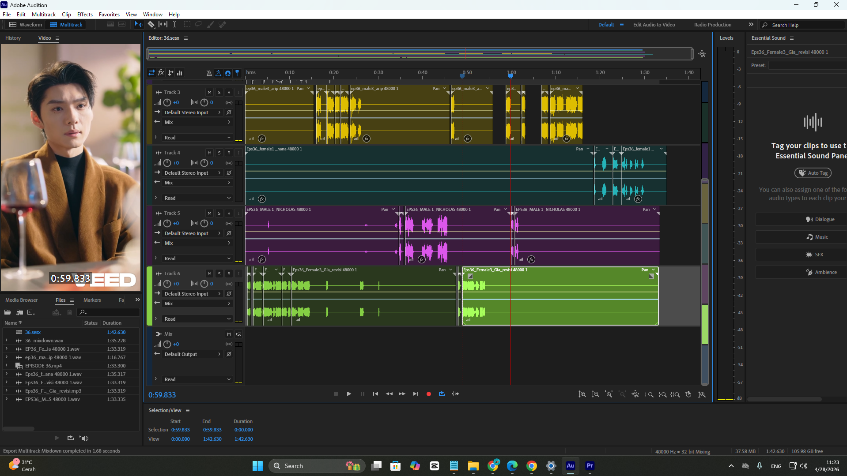Select the Slip tool
This screenshot has width=847, height=476.
tap(163, 25)
